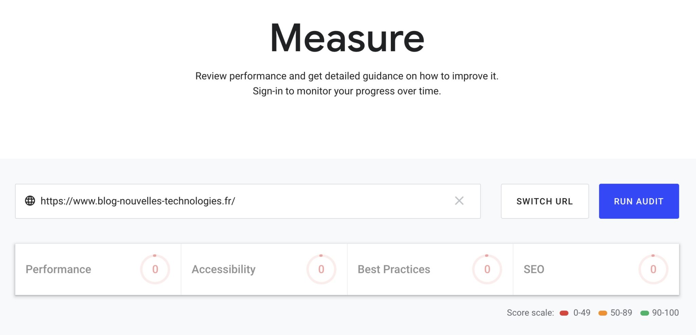Click the "Score scale:" legend label
Viewport: 696px width, 335px height.
point(530,313)
